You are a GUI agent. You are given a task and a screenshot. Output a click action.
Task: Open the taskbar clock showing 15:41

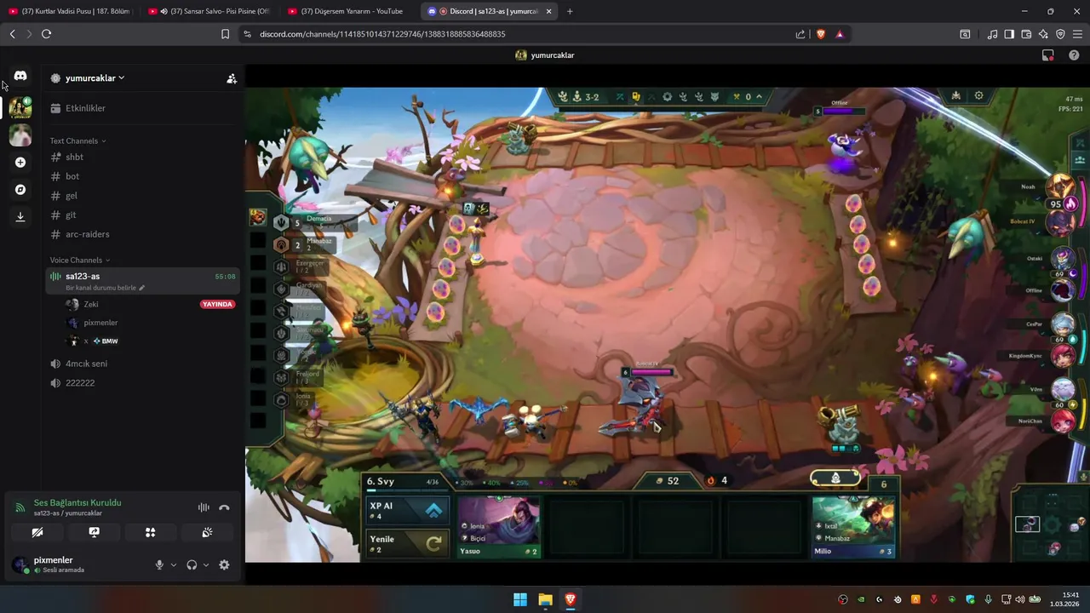pyautogui.click(x=1064, y=599)
